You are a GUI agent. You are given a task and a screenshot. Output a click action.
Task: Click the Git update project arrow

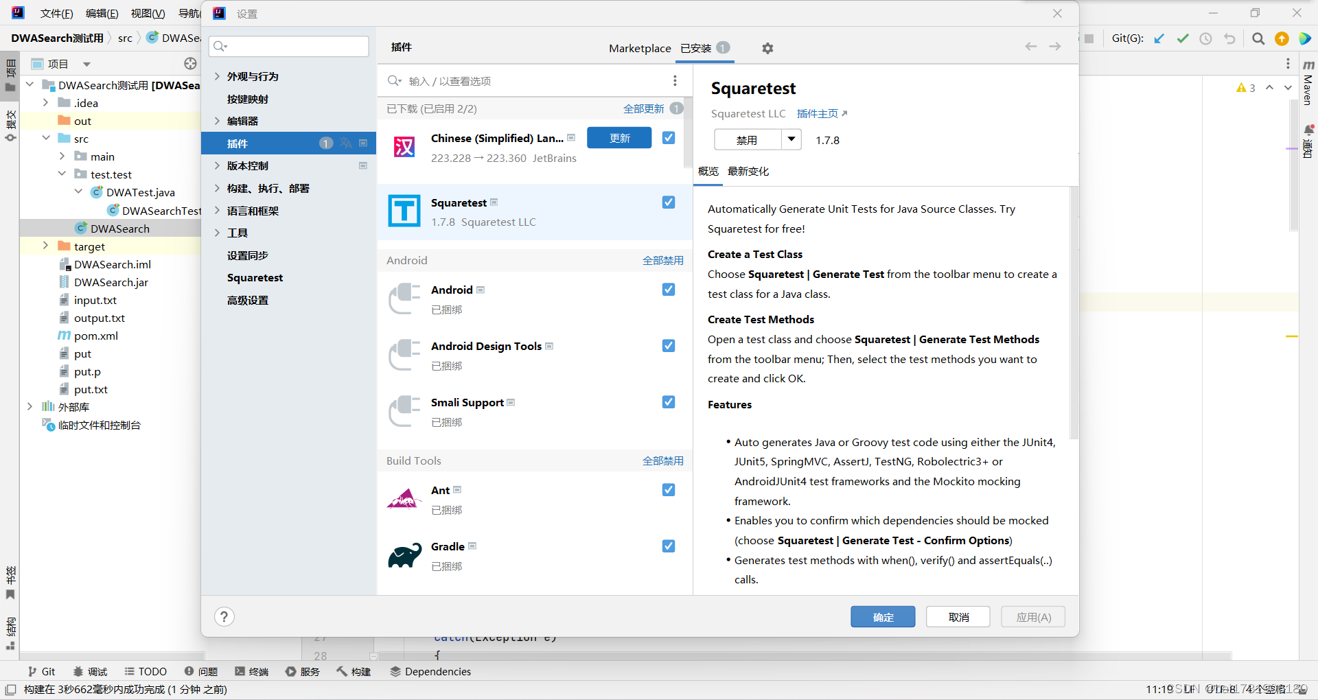point(1159,38)
